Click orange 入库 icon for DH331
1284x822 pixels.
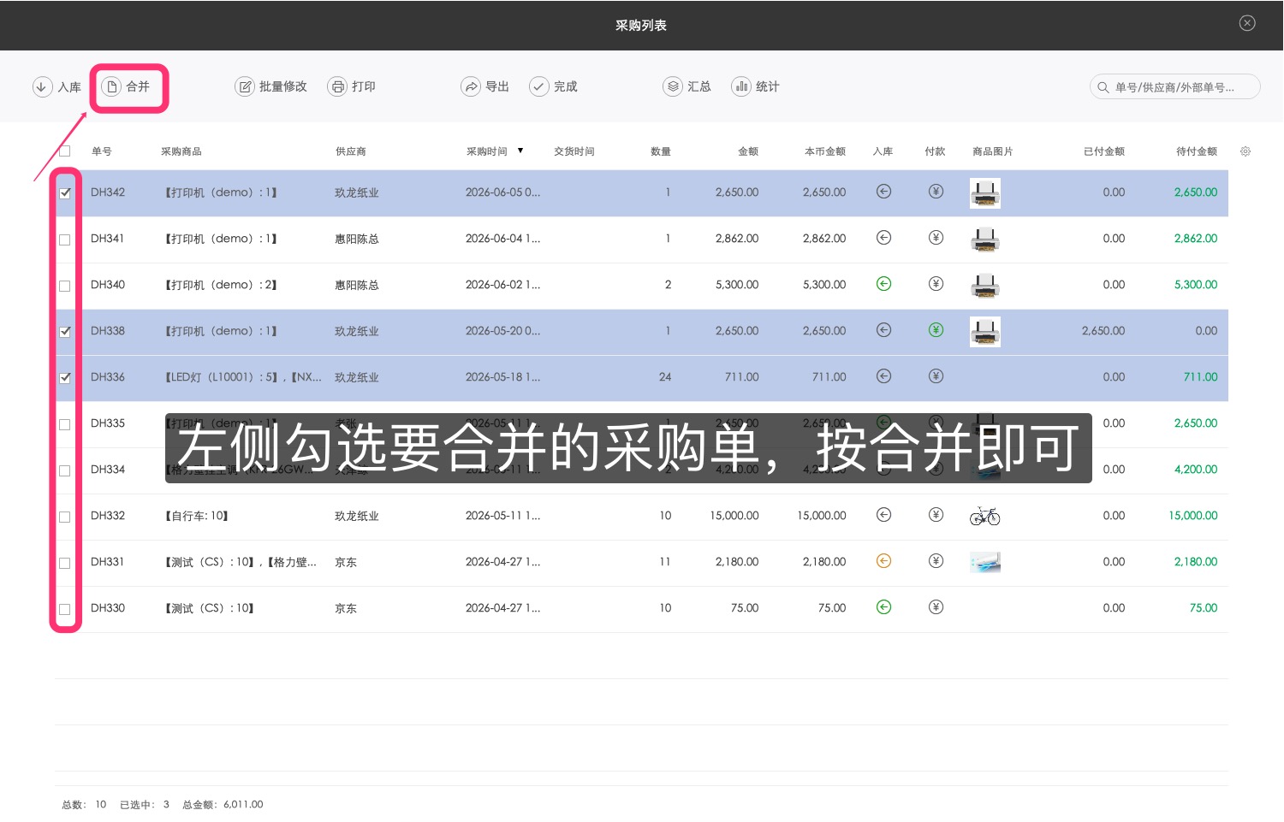(884, 561)
